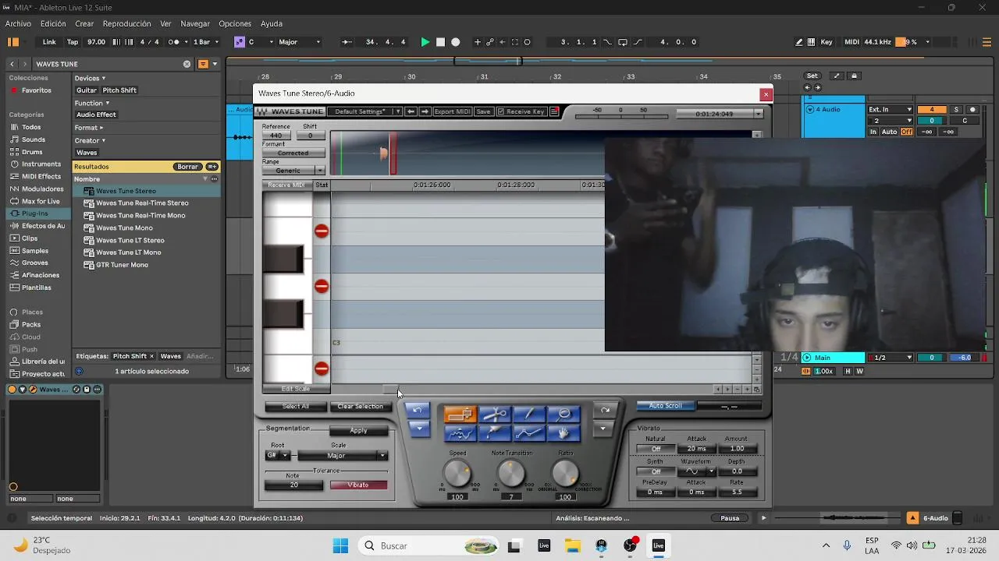Start playback with the green Play button

(x=425, y=42)
